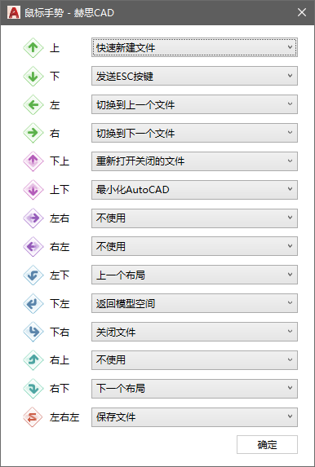This screenshot has height=467, width=315.
Task: Open the 发送ESC按键 dropdown
Action: pos(194,76)
